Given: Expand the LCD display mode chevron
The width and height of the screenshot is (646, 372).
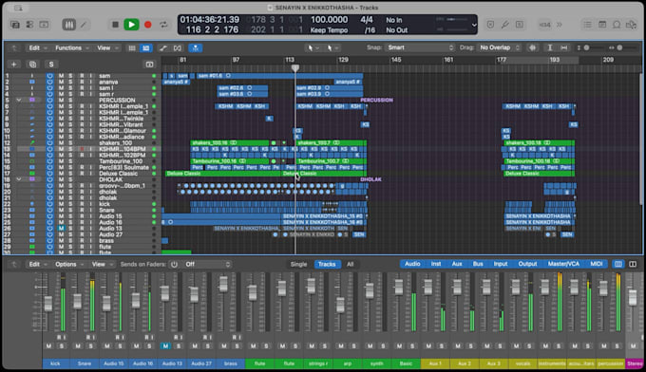Looking at the screenshot, I should coord(474,25).
